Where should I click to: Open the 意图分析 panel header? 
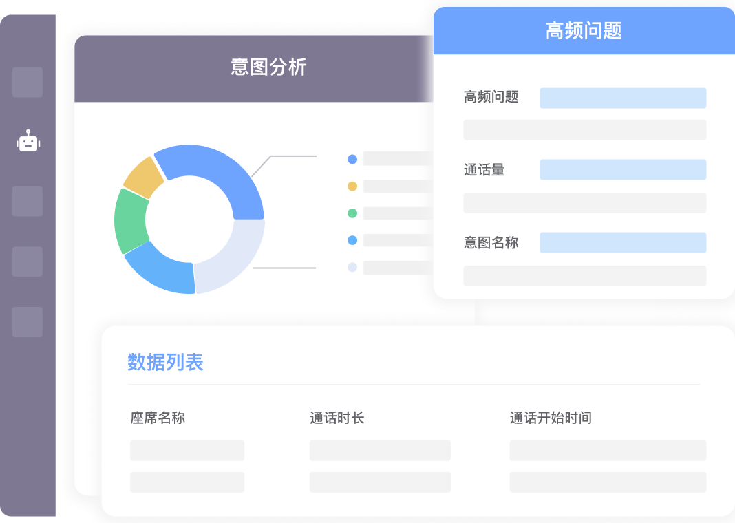click(268, 67)
